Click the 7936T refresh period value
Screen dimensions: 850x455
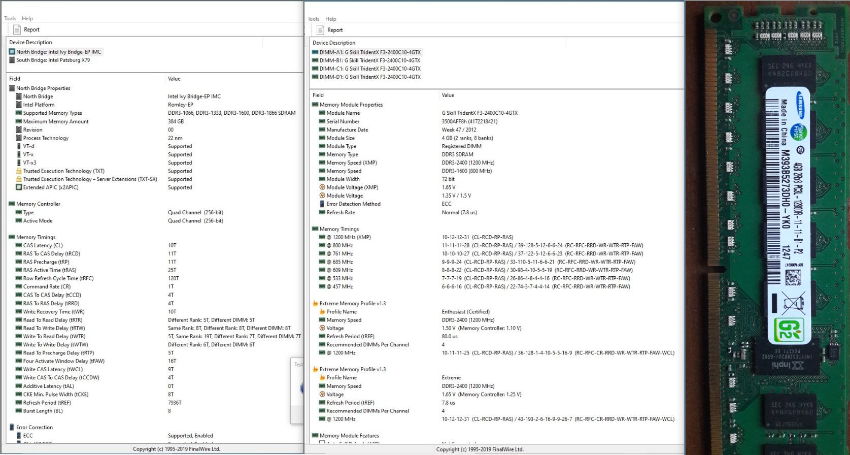tap(175, 403)
